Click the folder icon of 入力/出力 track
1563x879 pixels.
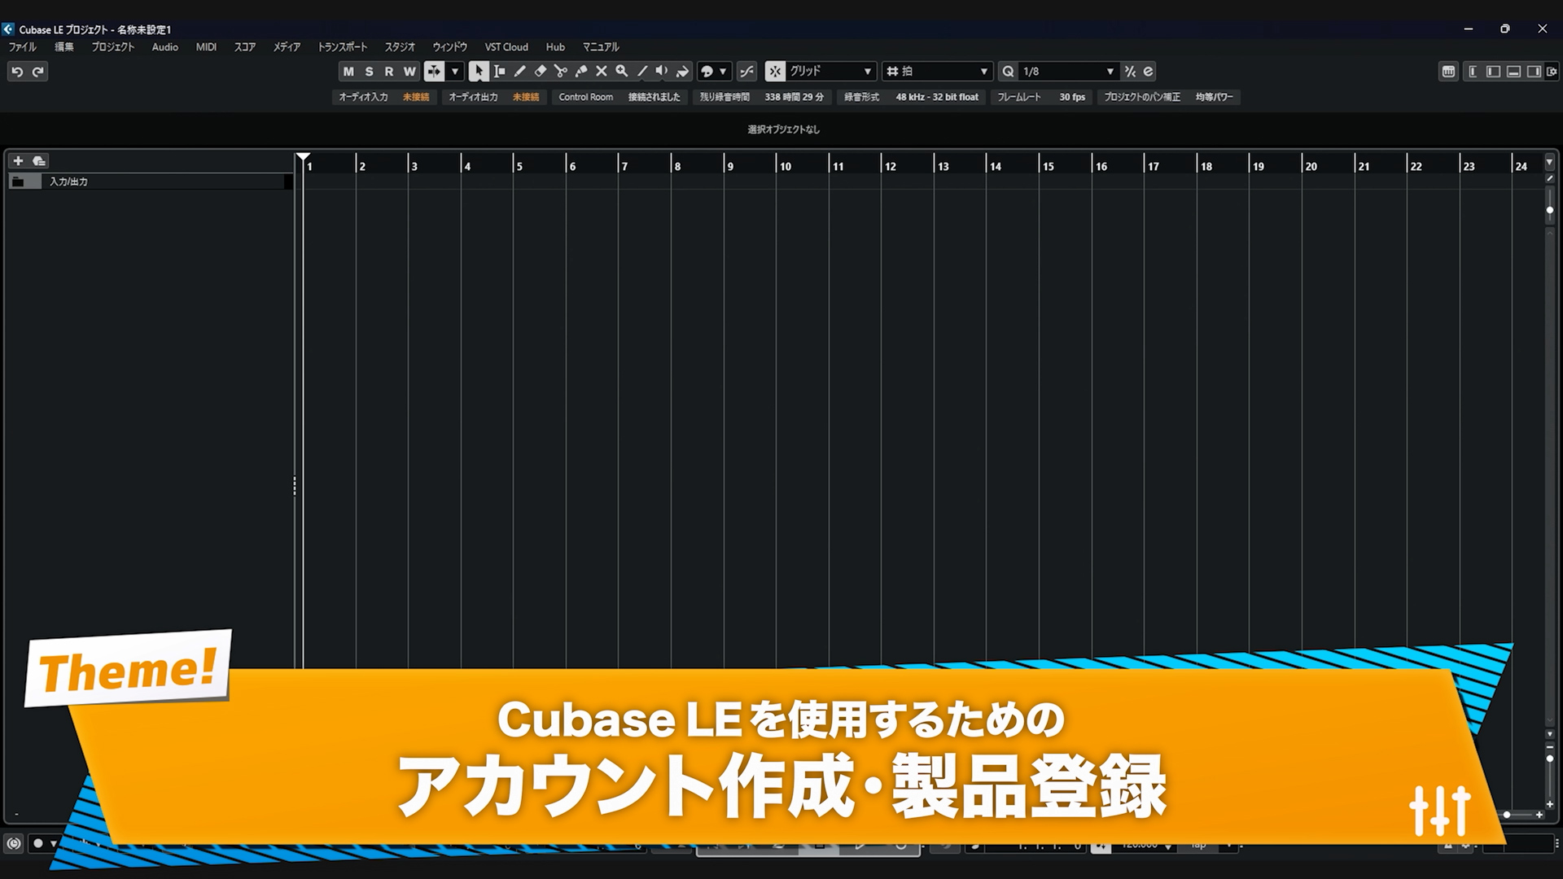[18, 181]
